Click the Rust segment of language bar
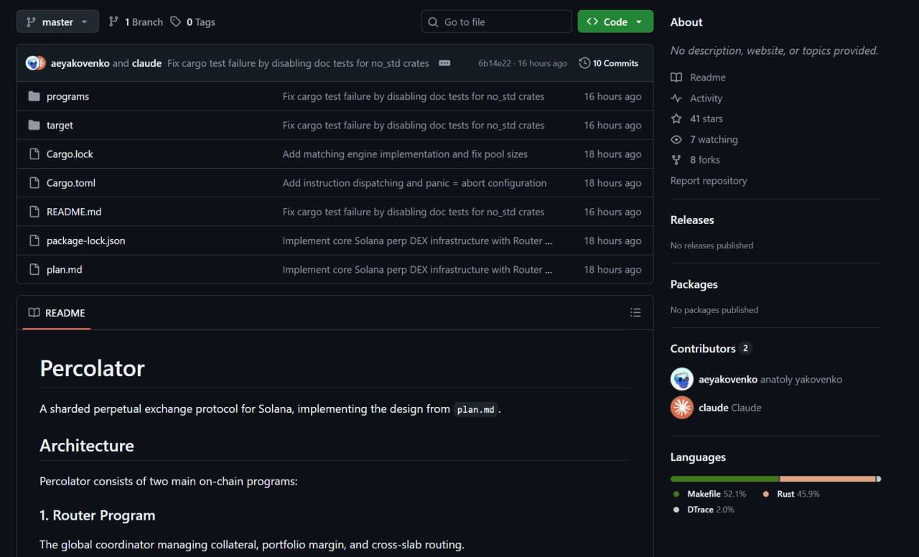This screenshot has height=557, width=919. (x=827, y=479)
